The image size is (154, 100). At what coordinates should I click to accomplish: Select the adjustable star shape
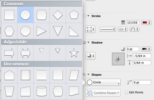tap(74, 53)
